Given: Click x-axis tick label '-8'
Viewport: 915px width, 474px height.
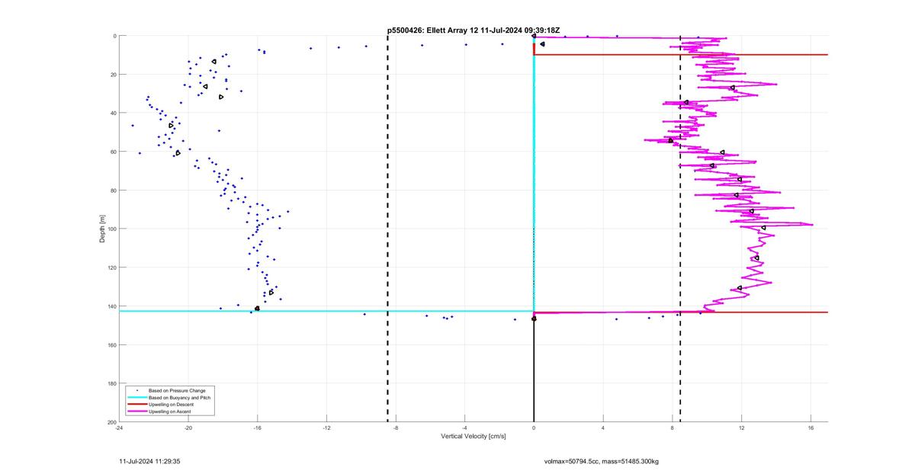Looking at the screenshot, I should click(x=396, y=428).
